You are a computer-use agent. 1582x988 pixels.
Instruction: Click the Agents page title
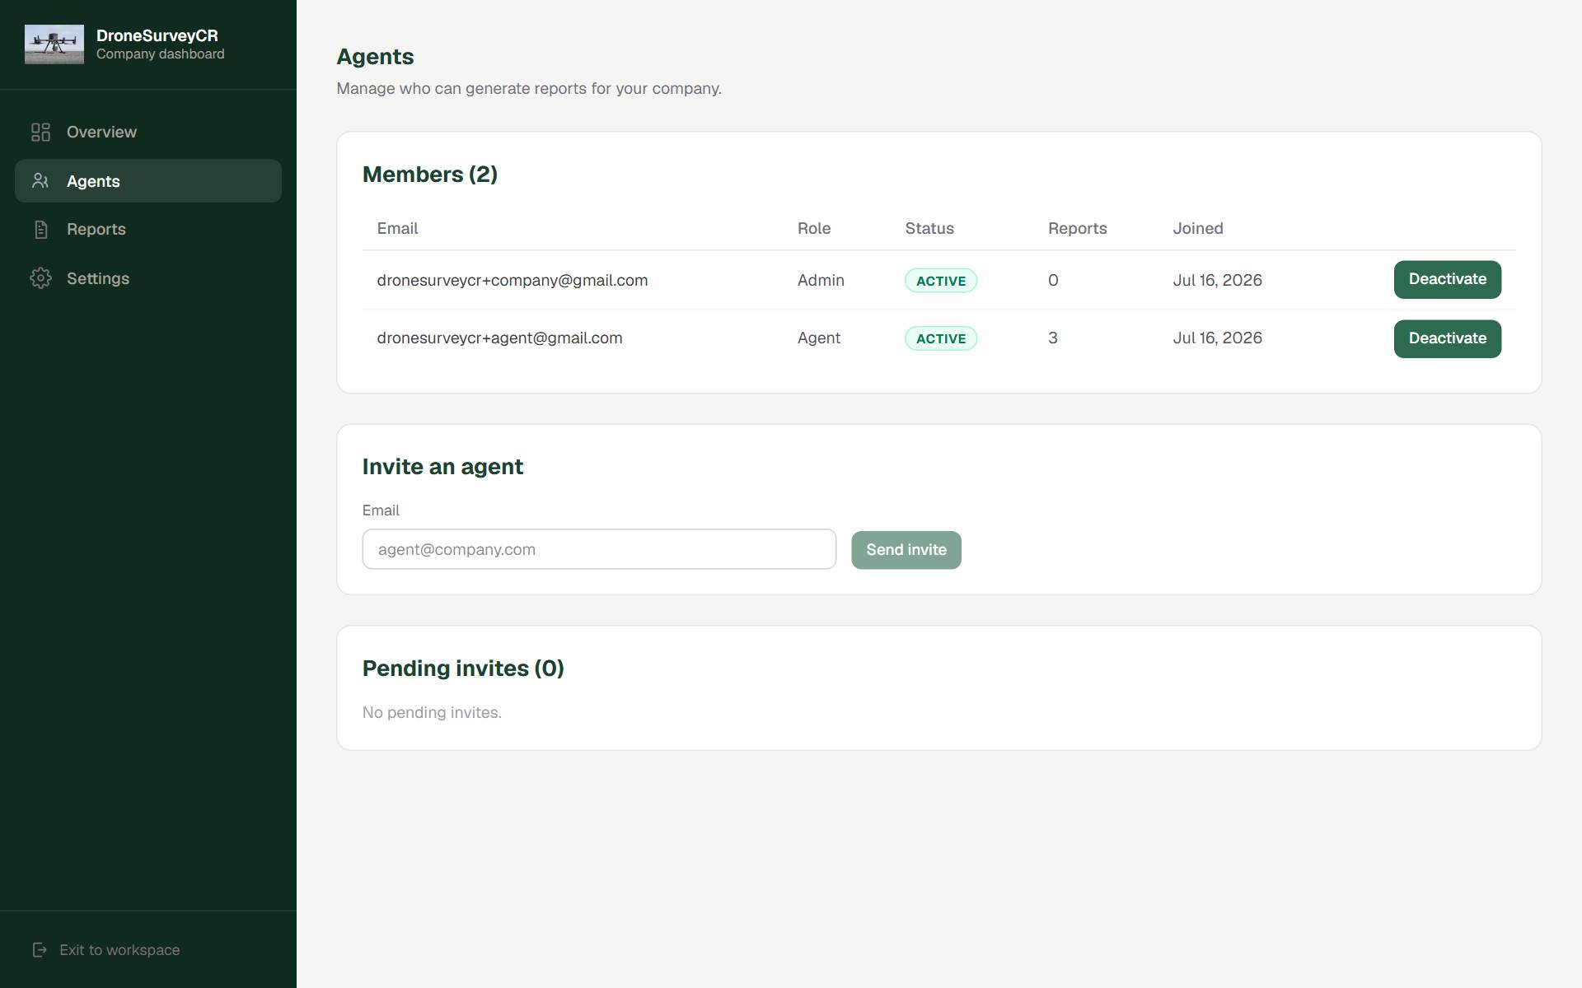pyautogui.click(x=375, y=57)
